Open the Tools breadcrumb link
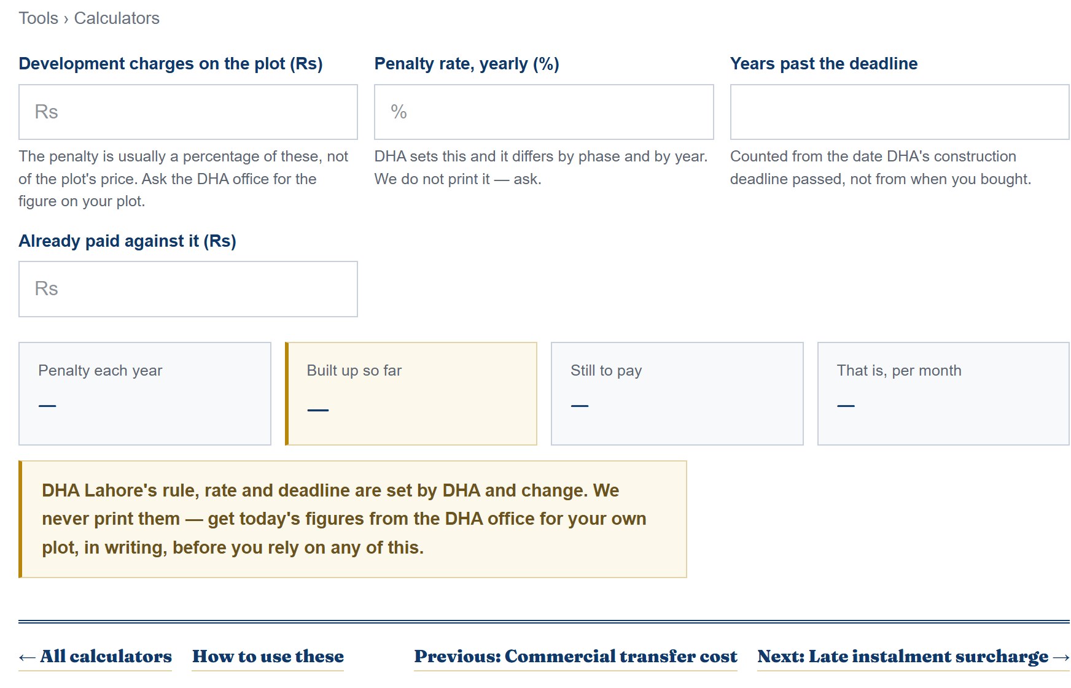The width and height of the screenshot is (1071, 688). click(x=38, y=18)
